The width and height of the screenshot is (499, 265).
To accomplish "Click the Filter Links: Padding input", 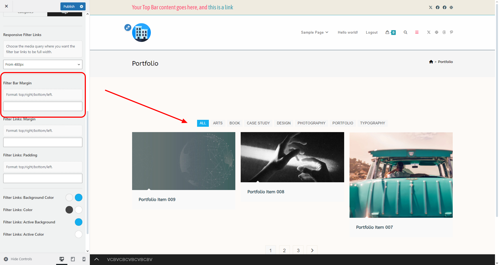I will coord(43,178).
